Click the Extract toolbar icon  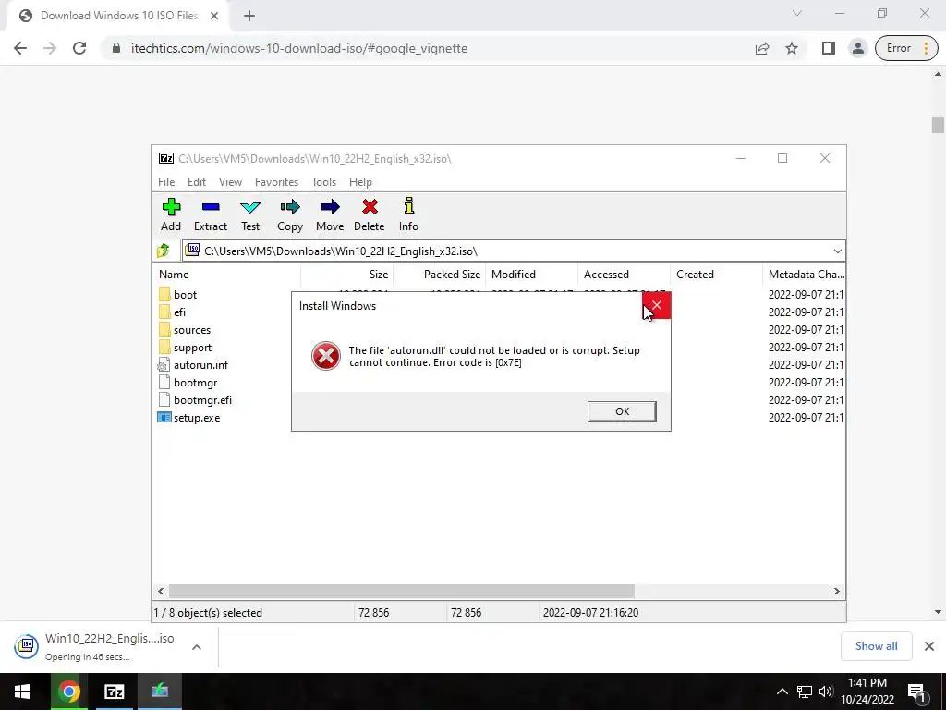coord(210,214)
